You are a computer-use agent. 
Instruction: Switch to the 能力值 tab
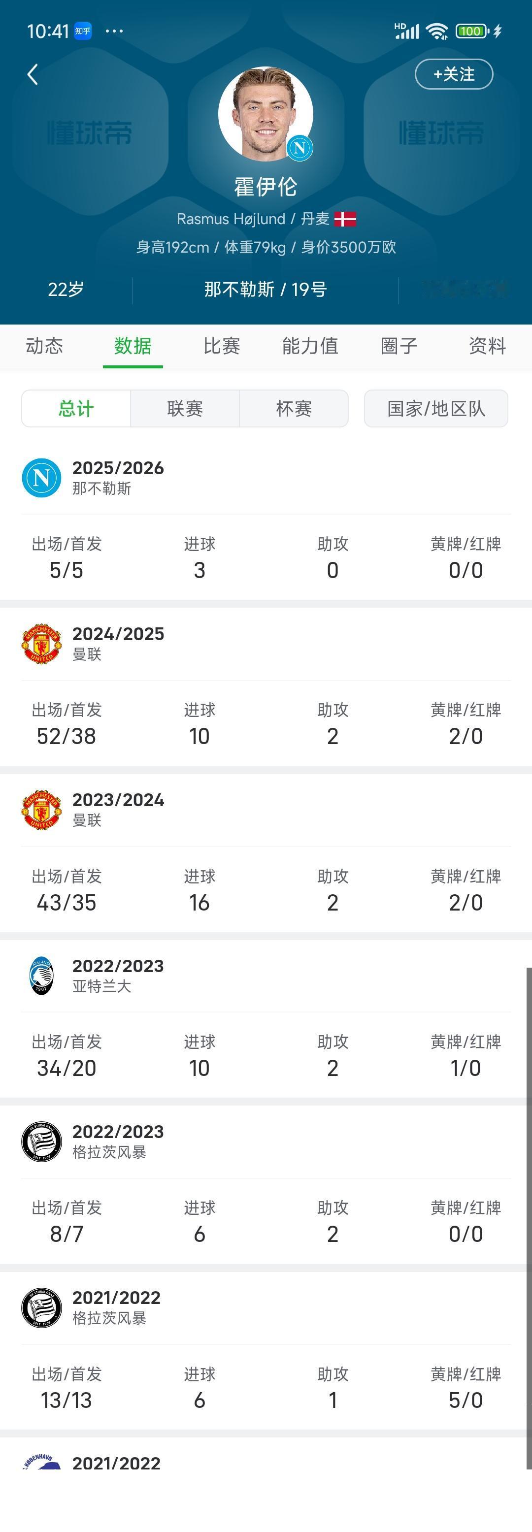(x=310, y=346)
